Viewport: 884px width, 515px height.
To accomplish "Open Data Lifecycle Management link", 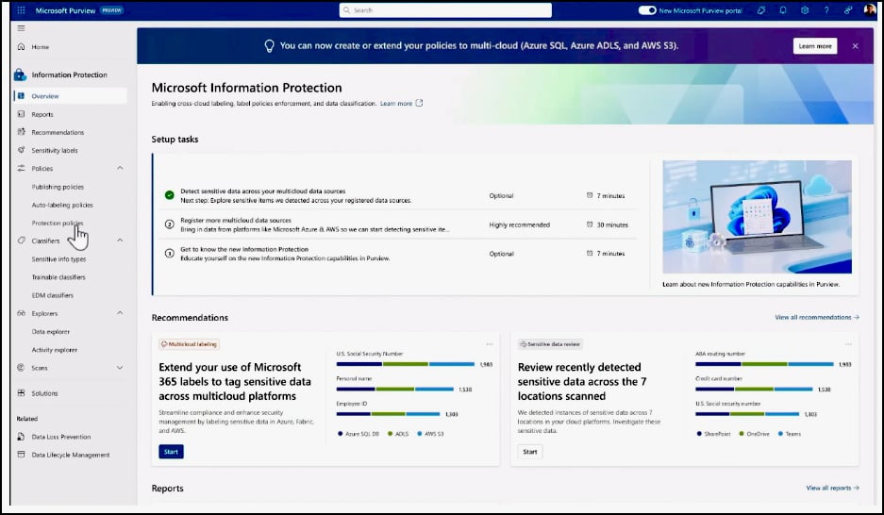I will [71, 455].
